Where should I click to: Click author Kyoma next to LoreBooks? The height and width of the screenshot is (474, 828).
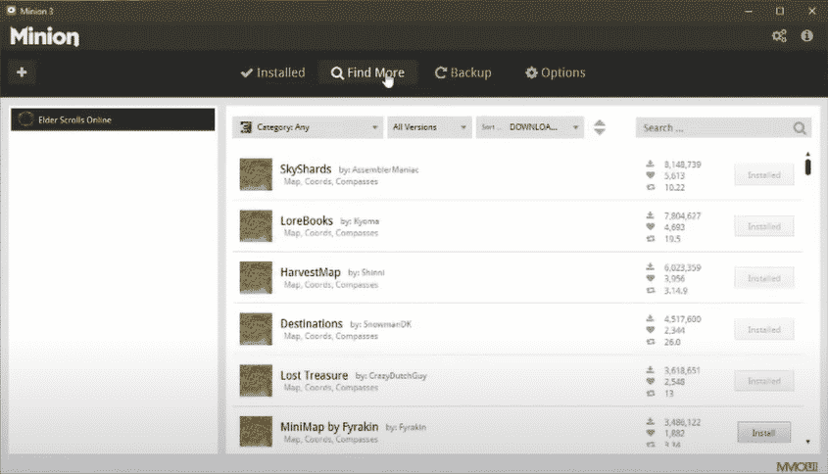pos(365,221)
